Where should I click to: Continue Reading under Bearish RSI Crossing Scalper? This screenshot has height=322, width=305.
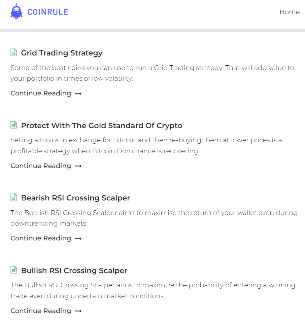41,238
